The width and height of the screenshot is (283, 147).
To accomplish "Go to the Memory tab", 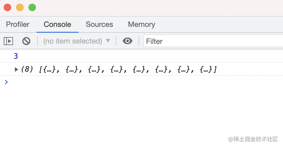I will (x=141, y=24).
